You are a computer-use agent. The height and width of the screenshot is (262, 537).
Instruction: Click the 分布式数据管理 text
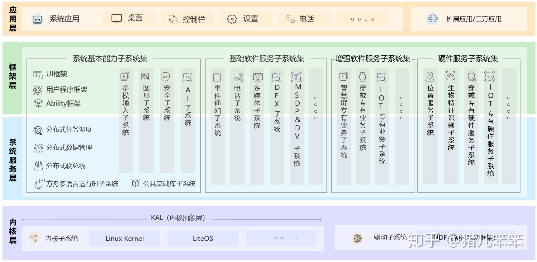tap(69, 147)
